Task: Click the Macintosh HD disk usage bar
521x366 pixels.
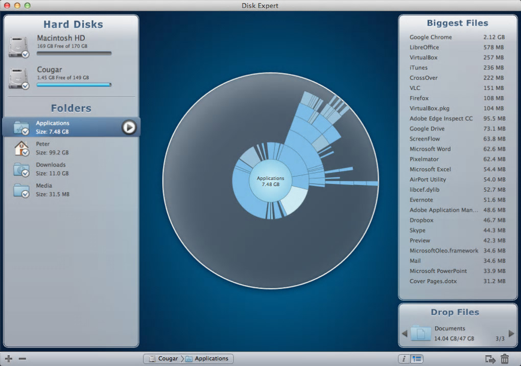Action: tap(74, 53)
